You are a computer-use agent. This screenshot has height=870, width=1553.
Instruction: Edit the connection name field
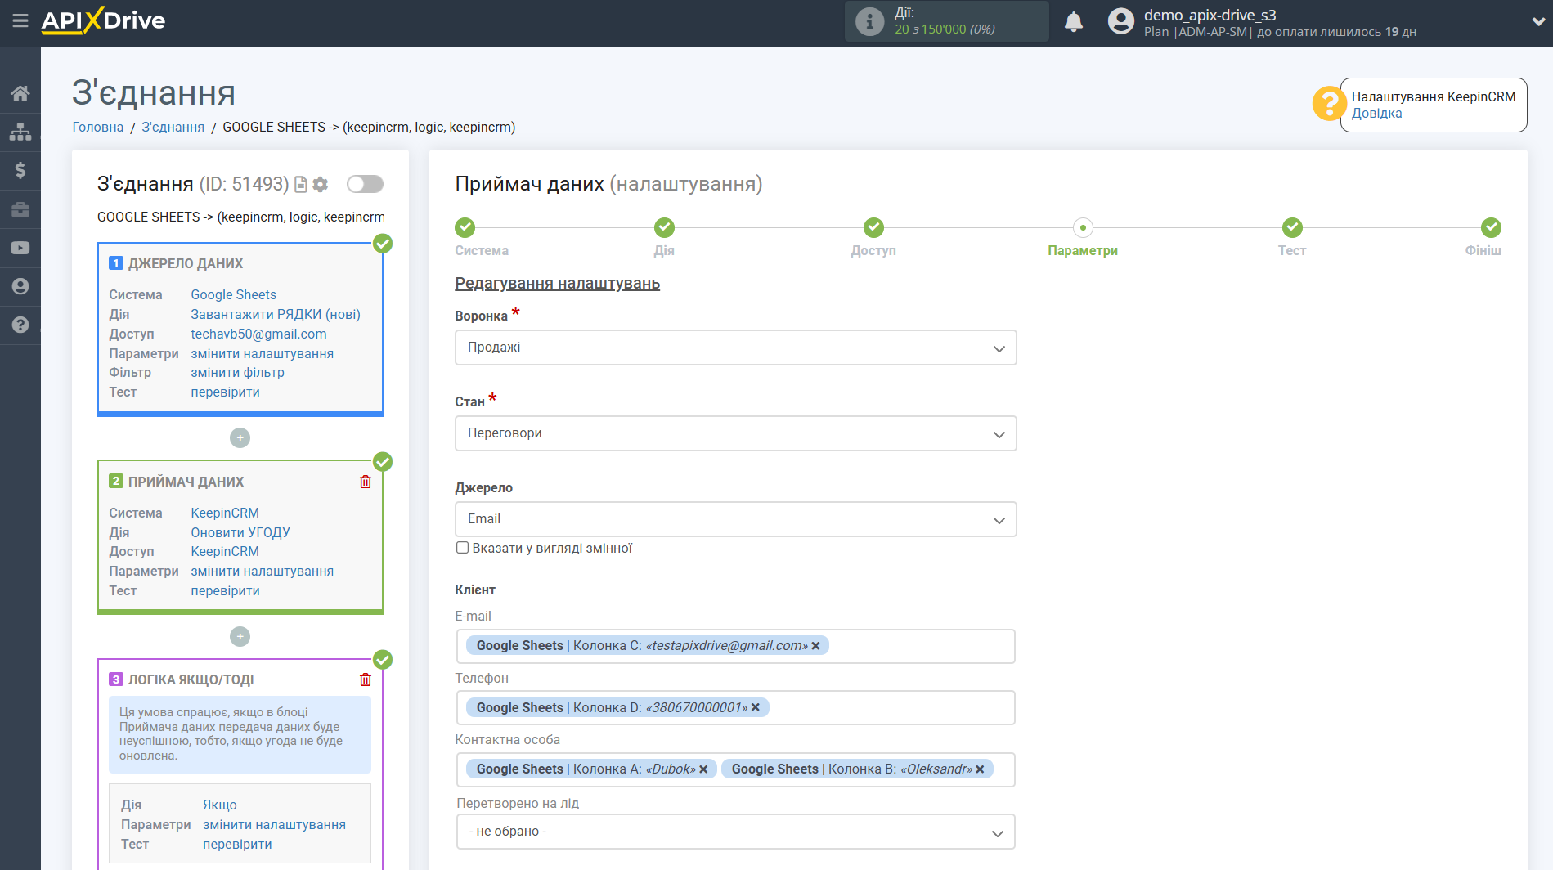(x=240, y=217)
